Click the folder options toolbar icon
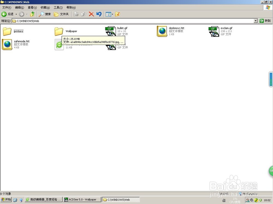This screenshot has height=204, width=273. 118,14
